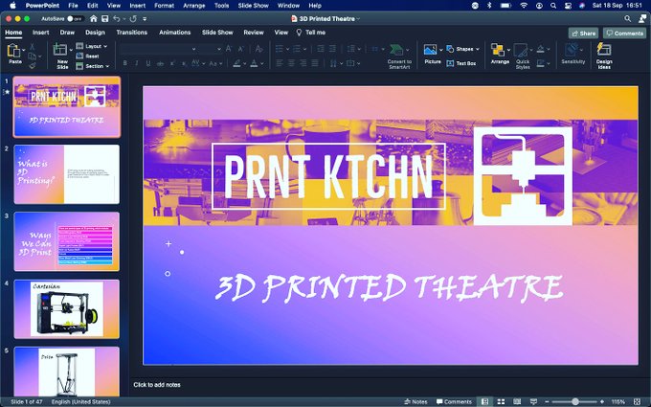Viewport: 651px width, 407px height.
Task: Click zoom out minus in status bar
Action: (x=547, y=401)
